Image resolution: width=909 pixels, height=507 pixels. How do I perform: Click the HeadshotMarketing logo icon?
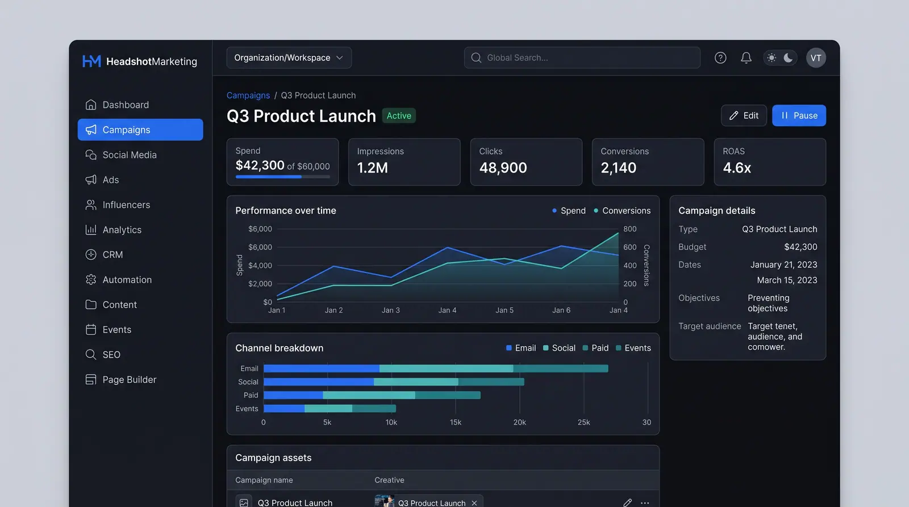(x=91, y=61)
